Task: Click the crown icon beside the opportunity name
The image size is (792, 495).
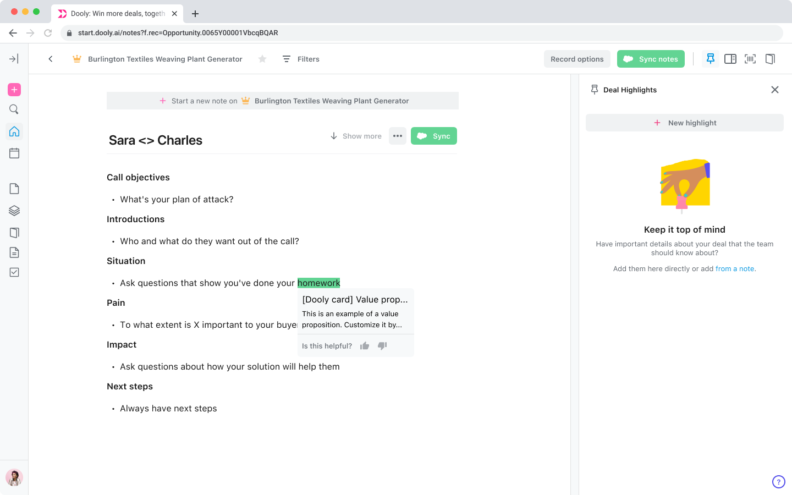Action: tap(77, 59)
